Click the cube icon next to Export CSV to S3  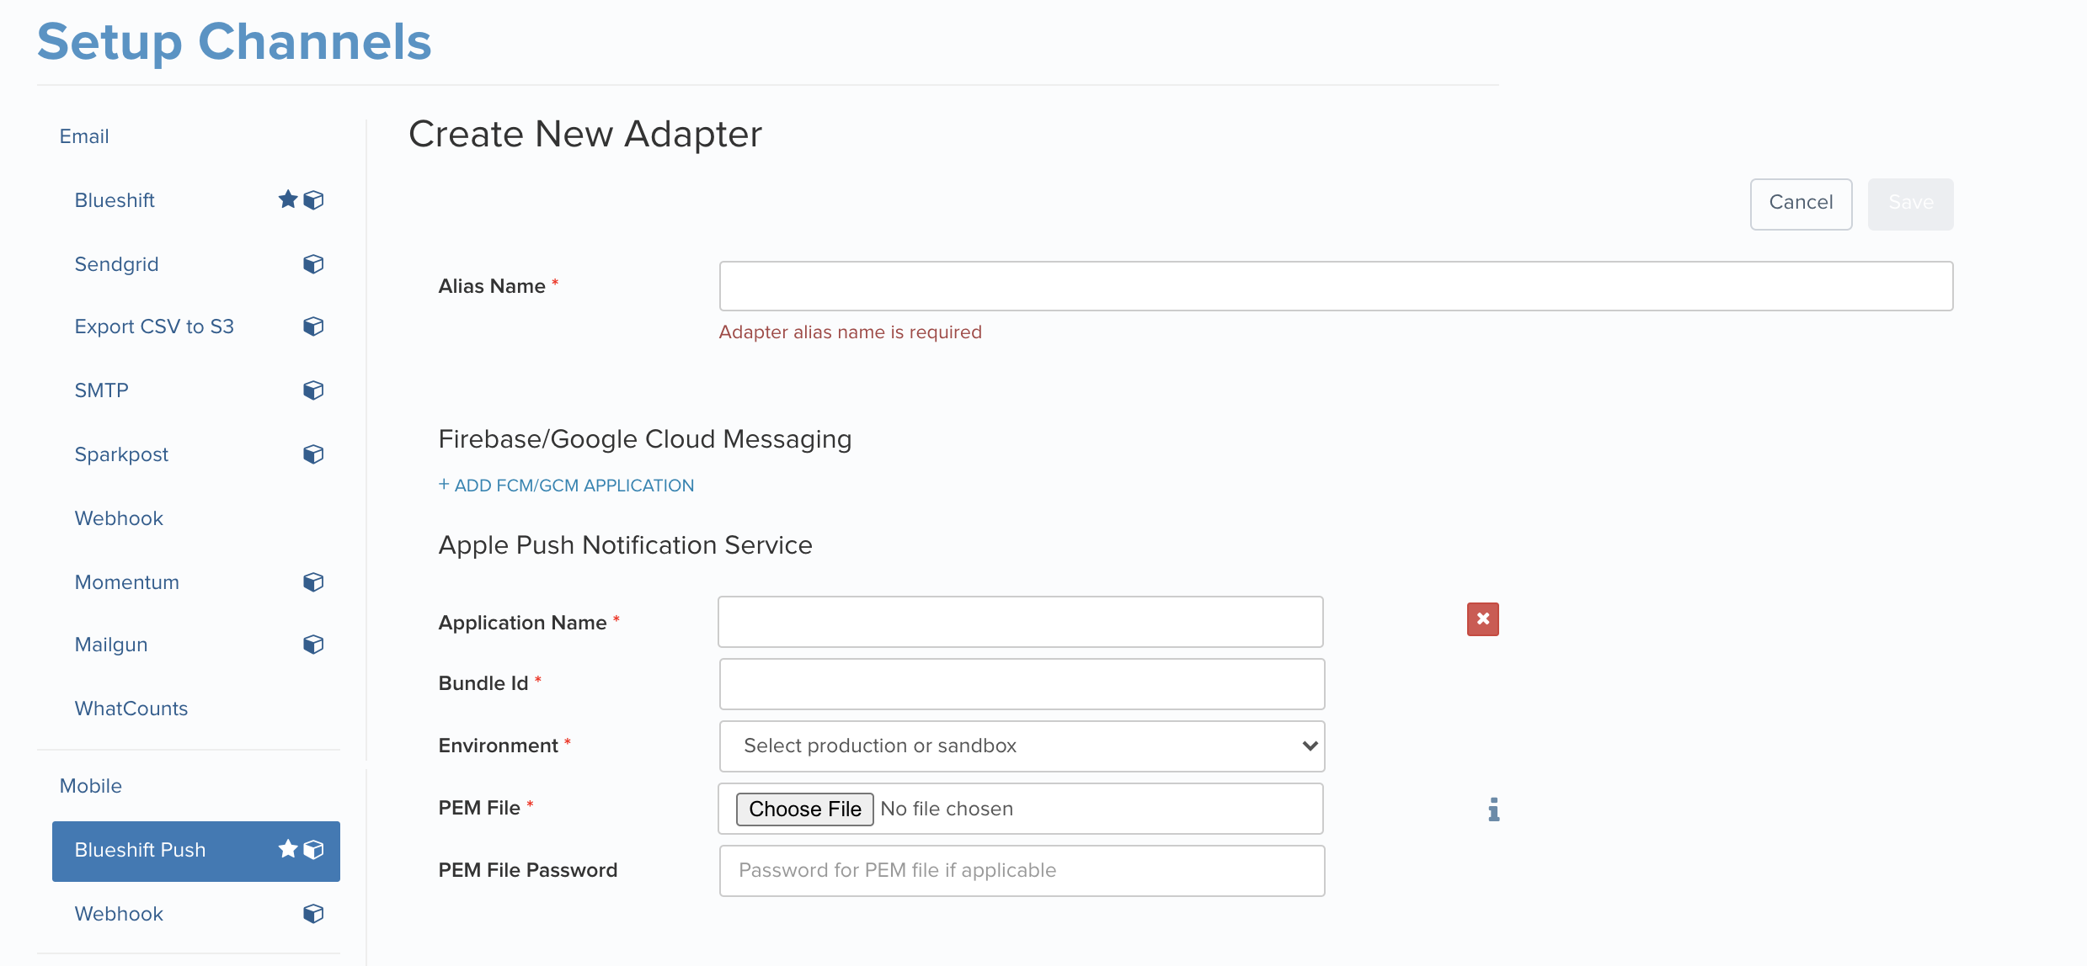[313, 326]
